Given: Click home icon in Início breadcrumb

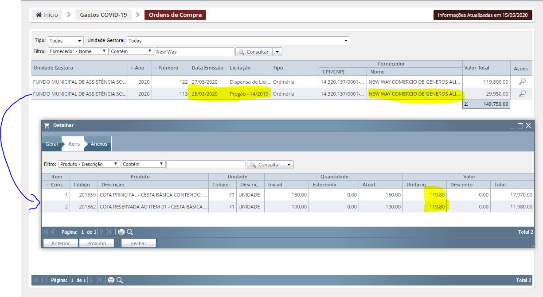Looking at the screenshot, I should tap(39, 15).
